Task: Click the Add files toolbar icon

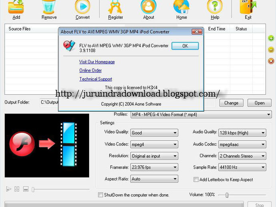Action: click(16, 7)
